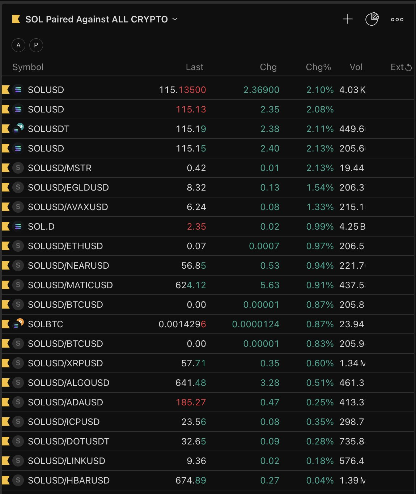Viewport: 416px width, 494px height.
Task: Open the advanced view pie chart icon
Action: pos(372,19)
